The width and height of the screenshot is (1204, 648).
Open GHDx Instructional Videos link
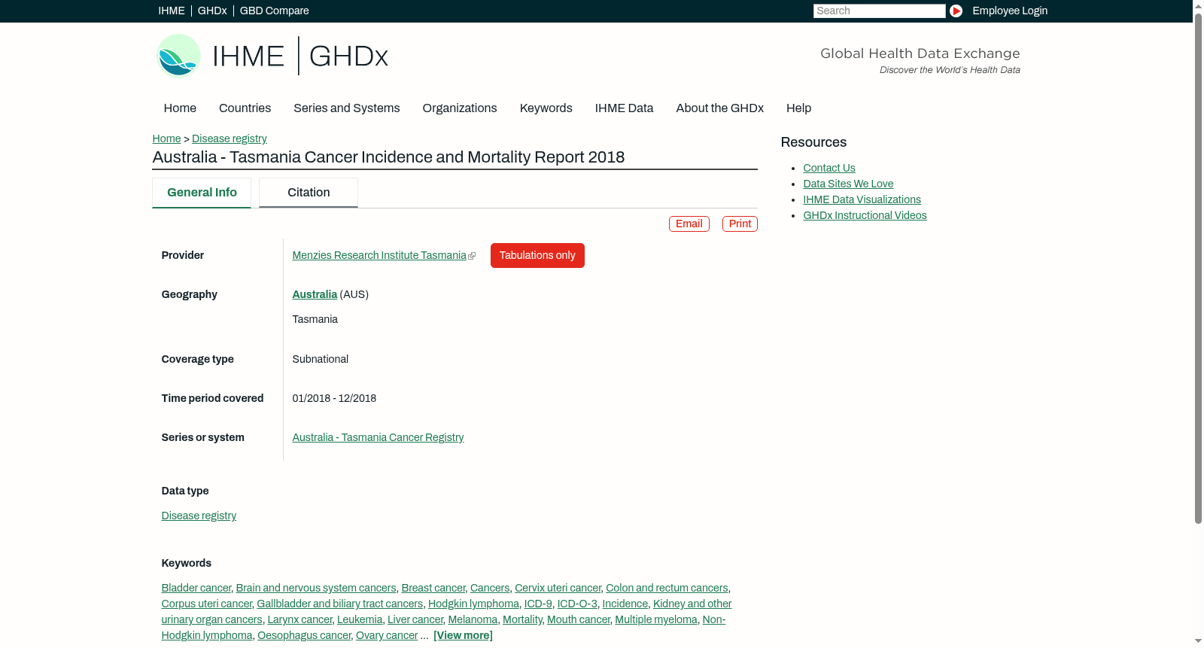(x=865, y=215)
